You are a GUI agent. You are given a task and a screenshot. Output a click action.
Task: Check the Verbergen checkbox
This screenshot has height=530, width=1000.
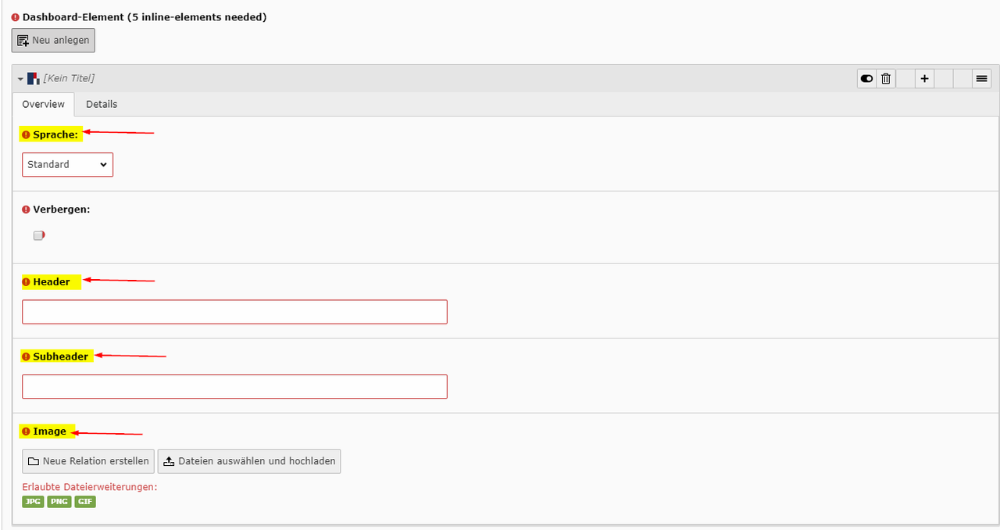tap(38, 235)
